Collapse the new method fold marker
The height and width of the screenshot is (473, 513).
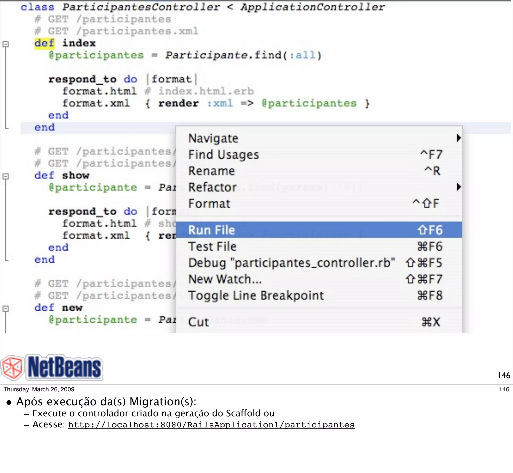coord(6,309)
